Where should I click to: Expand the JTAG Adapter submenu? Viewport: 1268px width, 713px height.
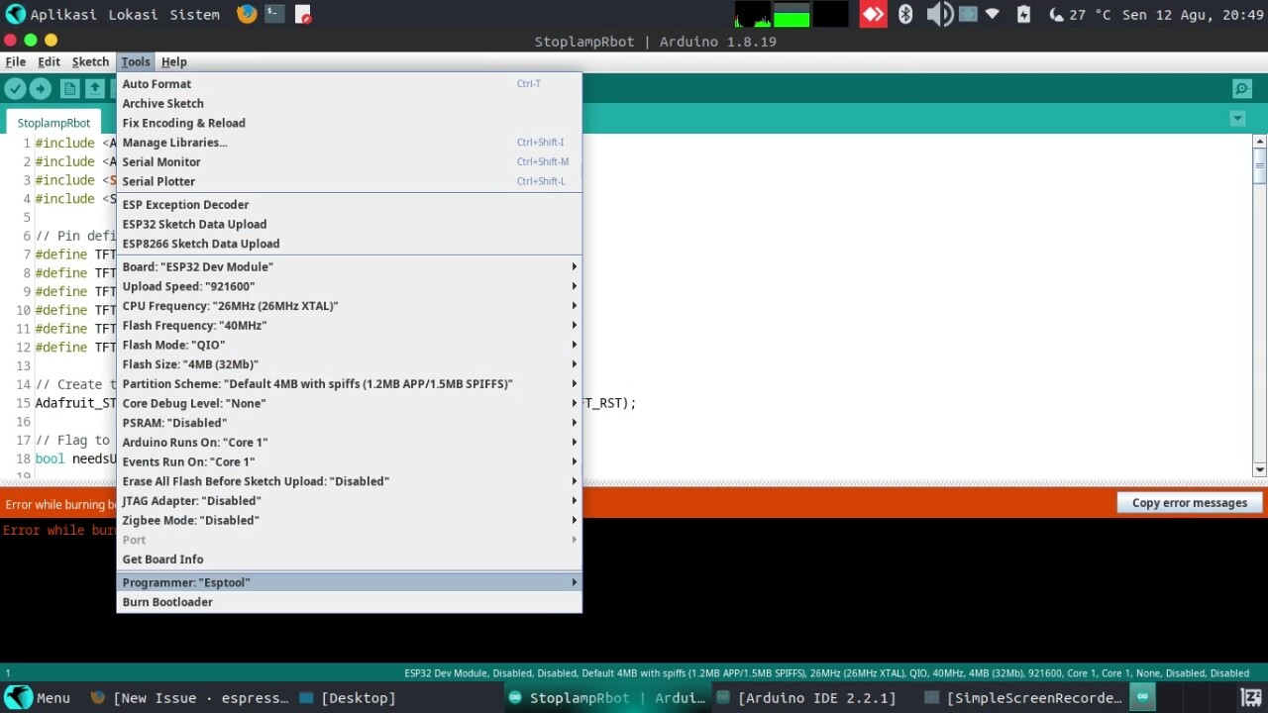point(349,500)
